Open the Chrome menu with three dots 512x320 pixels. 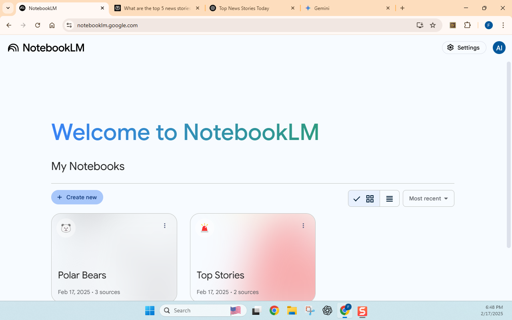503,25
